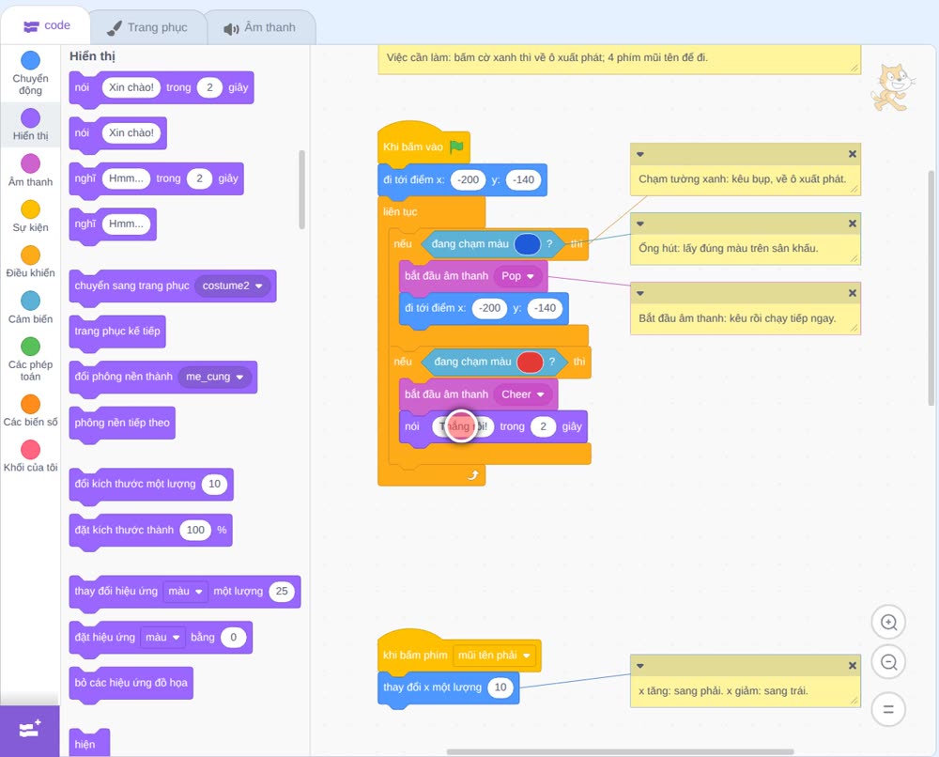The width and height of the screenshot is (939, 757).
Task: Select the Âm thanh category circle
Action: [31, 162]
